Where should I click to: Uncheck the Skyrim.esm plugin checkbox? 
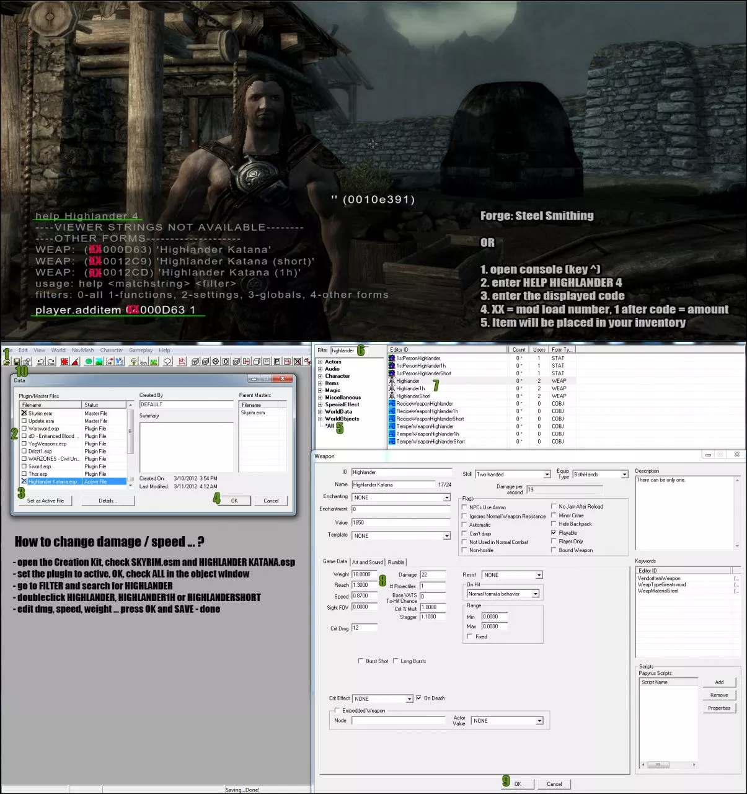(x=24, y=413)
